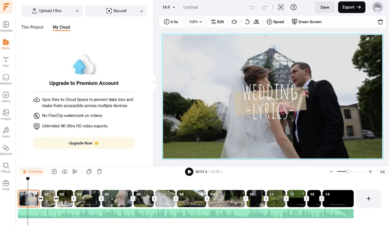Open the Effects sidebar panel
This screenshot has width=389, height=226.
click(x=6, y=167)
